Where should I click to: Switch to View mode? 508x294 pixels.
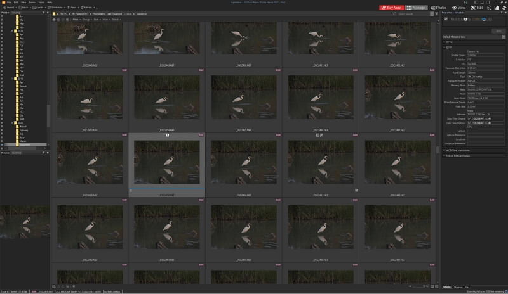[458, 8]
